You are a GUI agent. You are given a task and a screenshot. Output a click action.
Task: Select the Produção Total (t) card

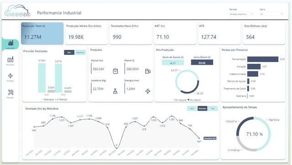(x=42, y=33)
